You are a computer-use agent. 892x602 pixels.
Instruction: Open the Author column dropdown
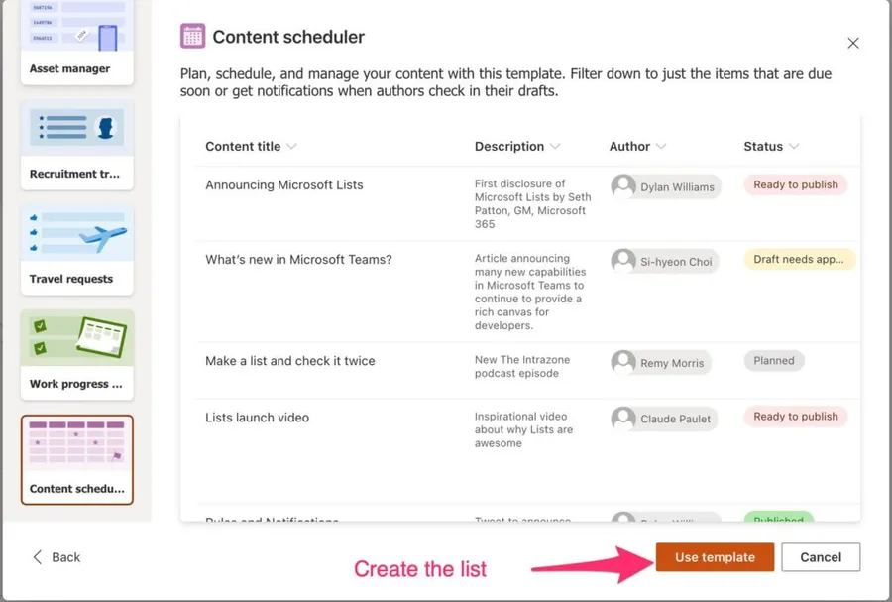coord(661,147)
